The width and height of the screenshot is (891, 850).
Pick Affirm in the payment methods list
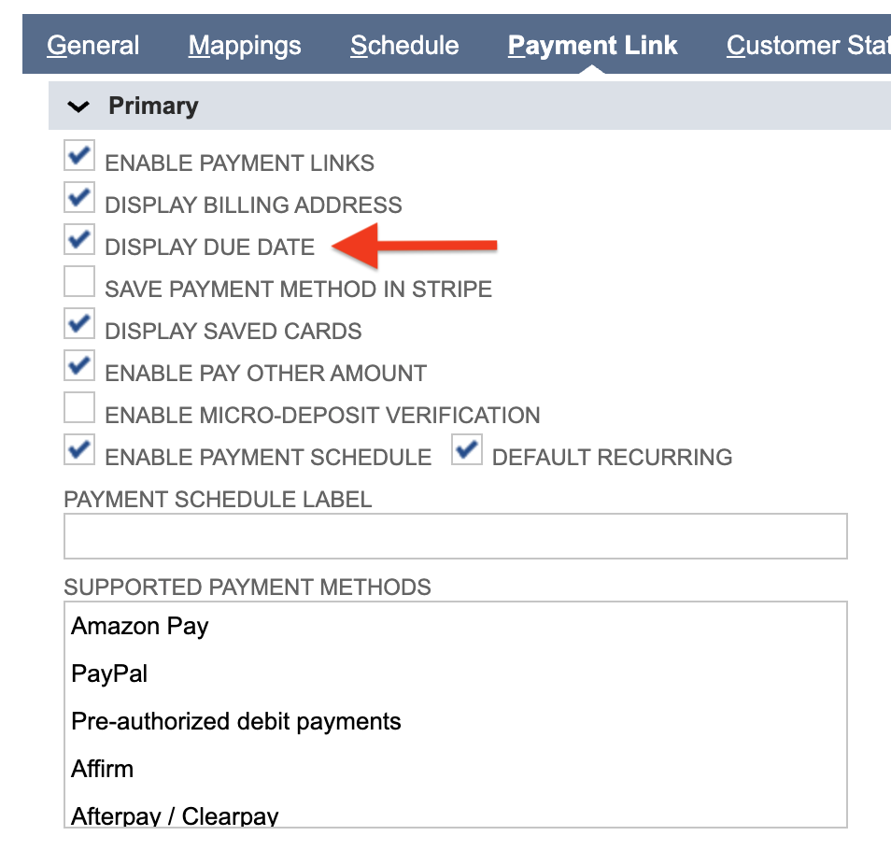point(103,770)
